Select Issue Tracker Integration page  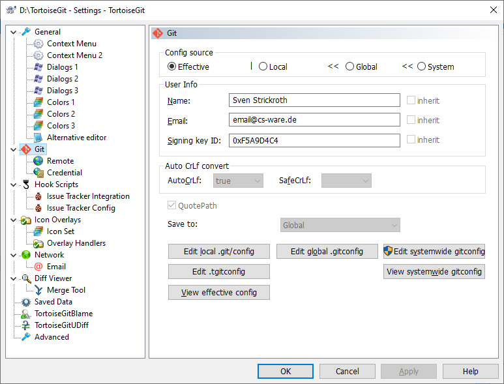pyautogui.click(x=88, y=196)
